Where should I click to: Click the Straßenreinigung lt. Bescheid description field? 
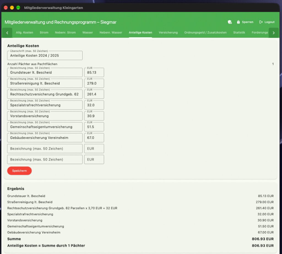tap(45, 83)
